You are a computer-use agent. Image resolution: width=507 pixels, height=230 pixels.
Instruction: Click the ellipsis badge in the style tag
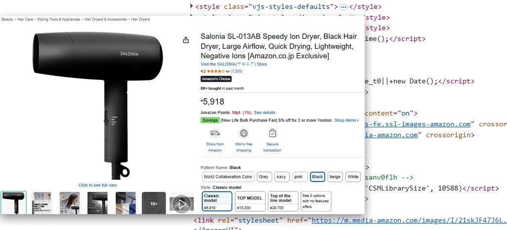(x=343, y=7)
